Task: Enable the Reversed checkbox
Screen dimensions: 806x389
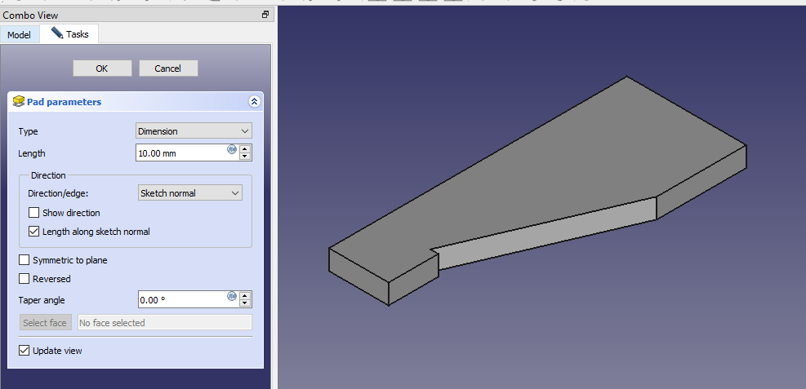Action: pos(24,279)
